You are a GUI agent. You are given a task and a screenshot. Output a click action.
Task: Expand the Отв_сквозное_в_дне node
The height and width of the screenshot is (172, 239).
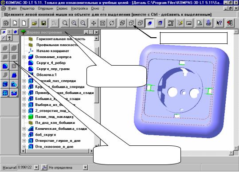click(x=24, y=147)
